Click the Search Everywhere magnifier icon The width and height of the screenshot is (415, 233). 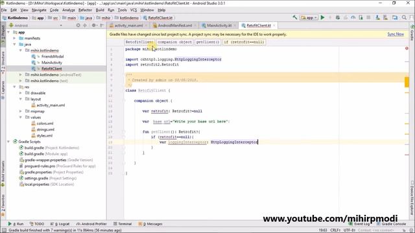pyautogui.click(x=404, y=17)
